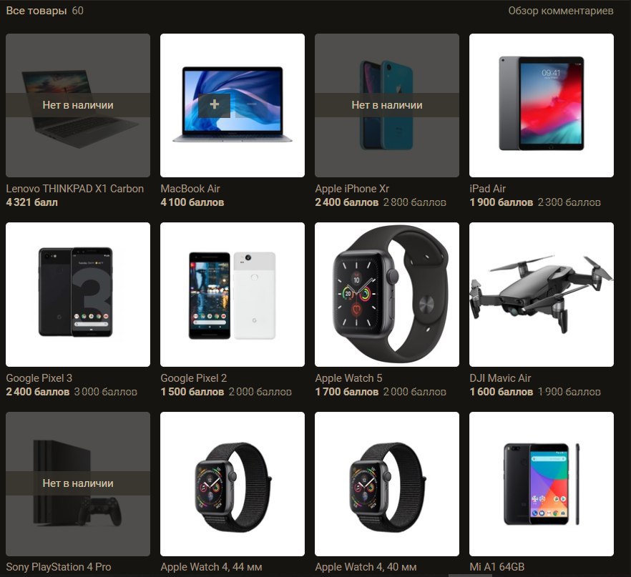Click the Google Pixel 3 name link

click(x=39, y=378)
